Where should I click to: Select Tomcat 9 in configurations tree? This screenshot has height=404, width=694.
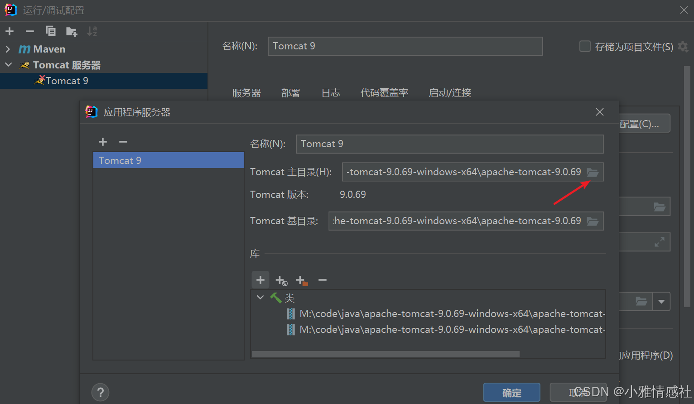pyautogui.click(x=104, y=81)
